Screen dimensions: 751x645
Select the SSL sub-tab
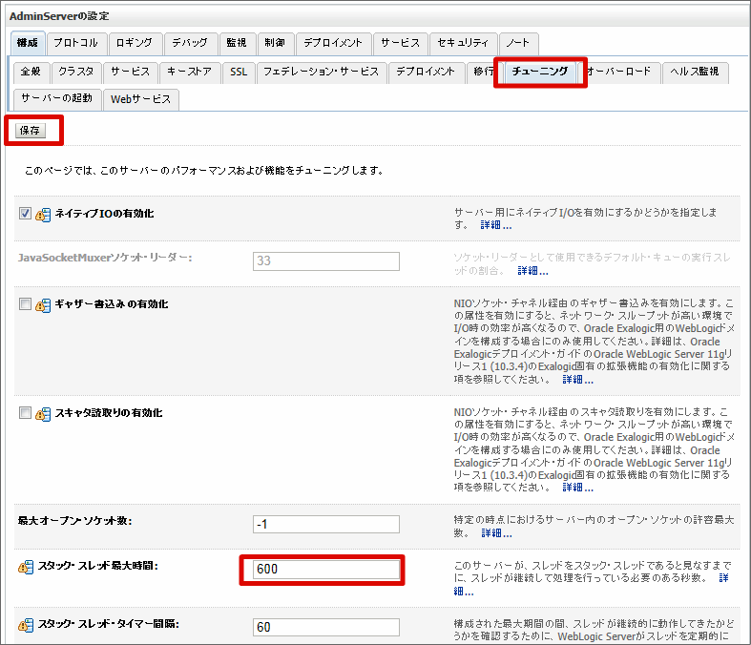click(x=238, y=72)
